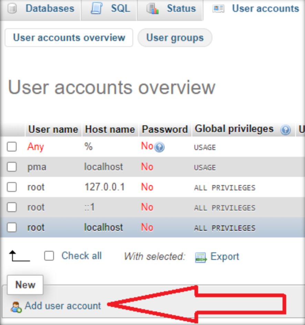Select the checkbox for the Any user row
The width and height of the screenshot is (305, 325).
coord(11,147)
